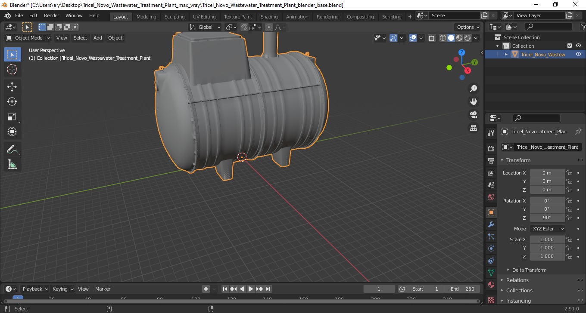
Task: Hide Tricel_Novo_Wastew object via eye icon
Action: click(578, 54)
